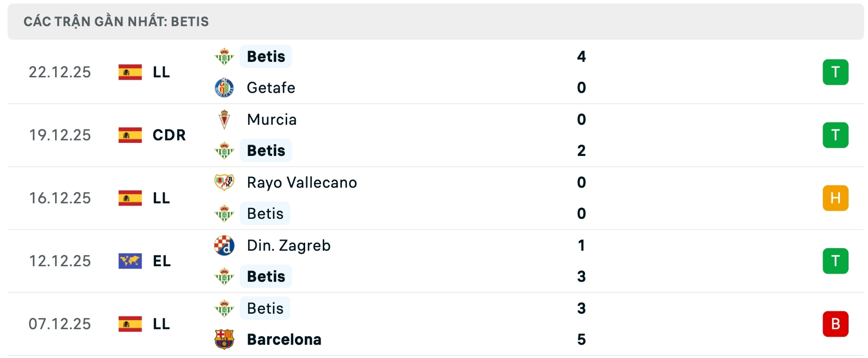Expand the LL competition label on 16.12.25

tap(160, 198)
